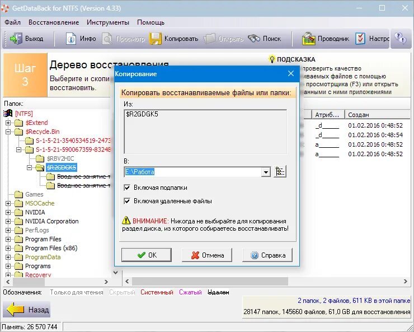Open the Инфо toolbar icon
Viewport: 414px width, 332px height.
click(x=70, y=39)
